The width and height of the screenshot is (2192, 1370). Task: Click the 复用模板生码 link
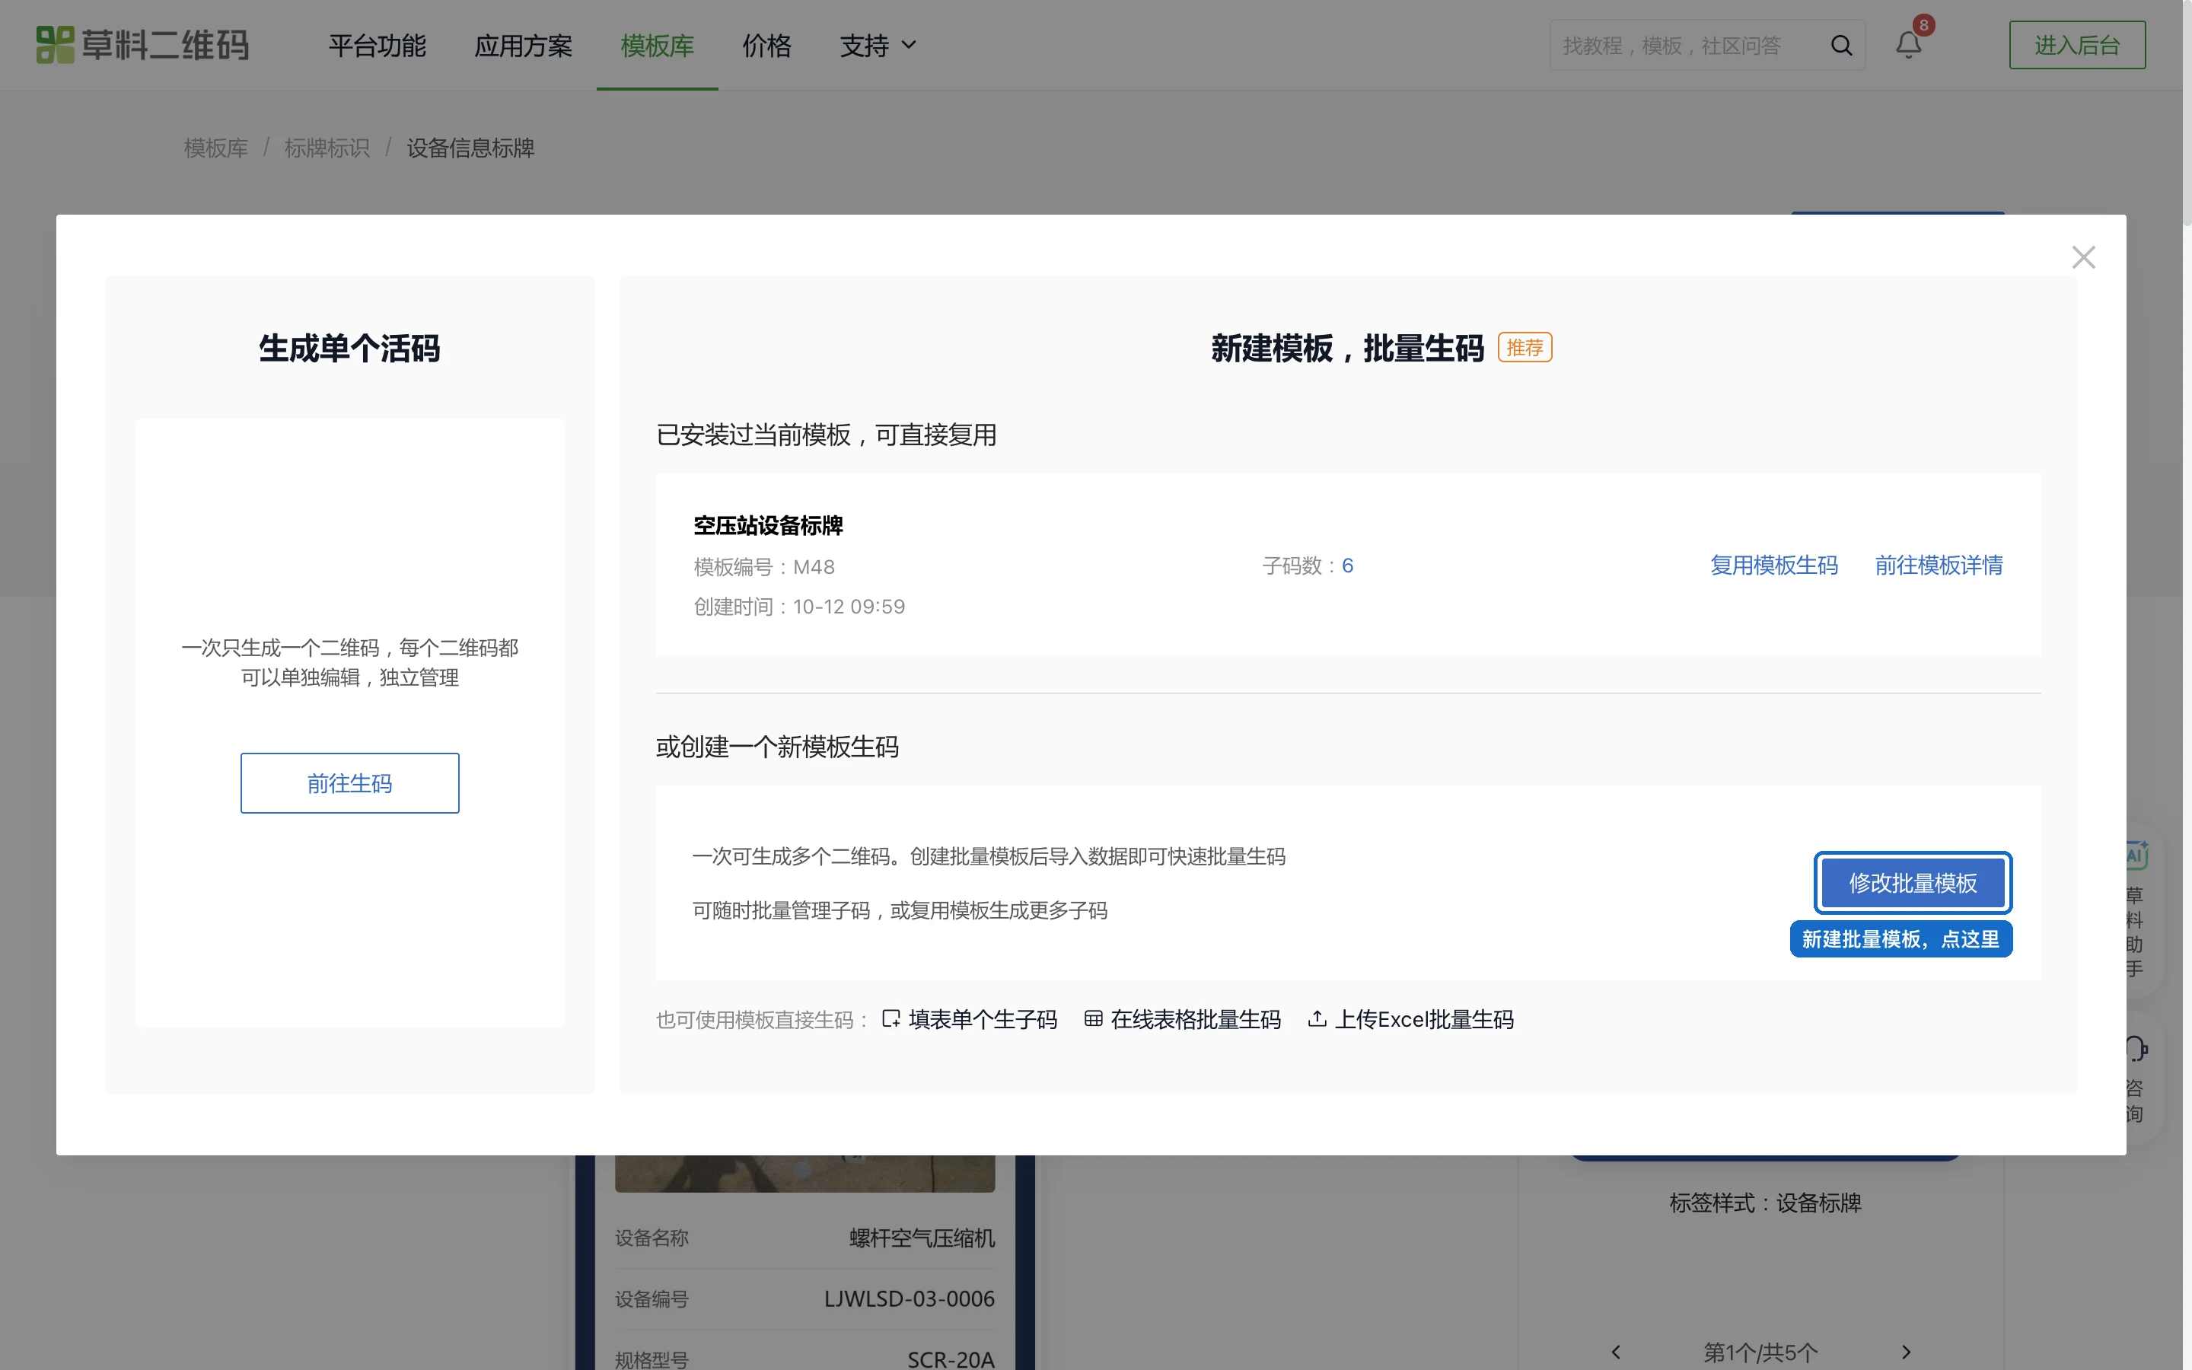click(x=1773, y=566)
